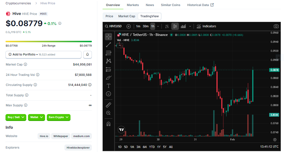Switch chart to TradingView view
The width and height of the screenshot is (284, 152).
(149, 16)
